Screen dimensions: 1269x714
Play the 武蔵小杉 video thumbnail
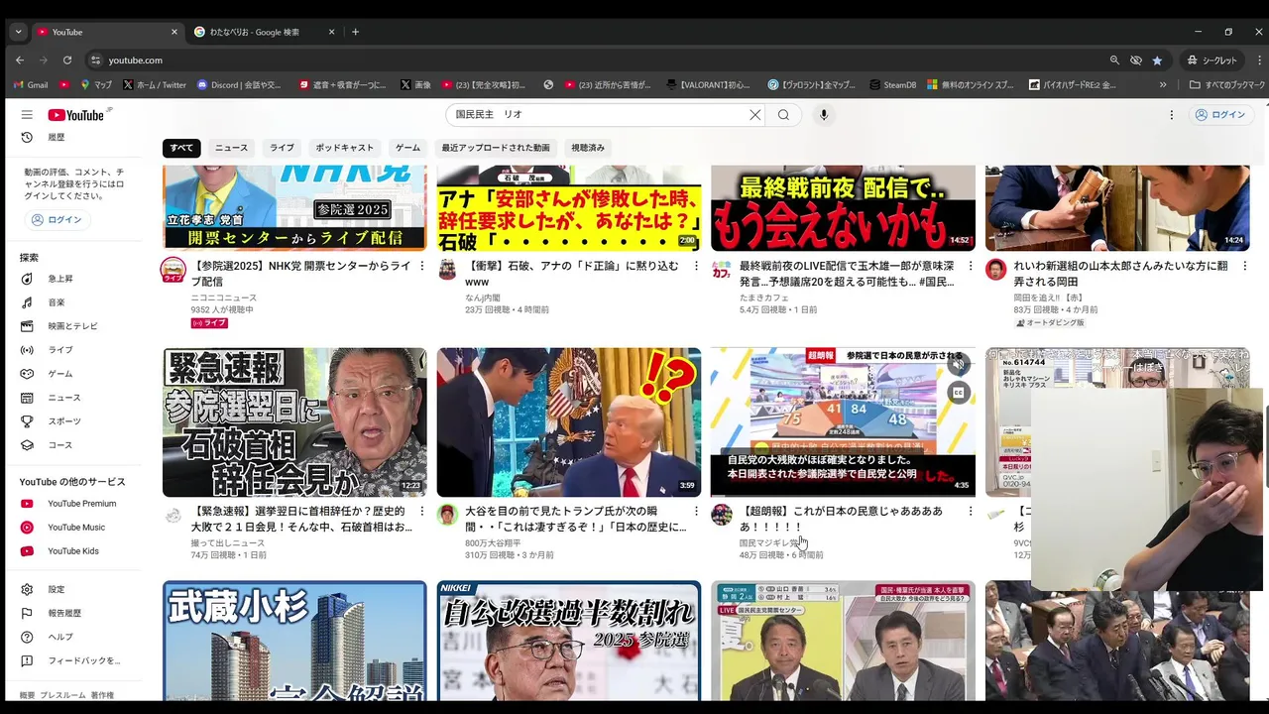pyautogui.click(x=294, y=641)
